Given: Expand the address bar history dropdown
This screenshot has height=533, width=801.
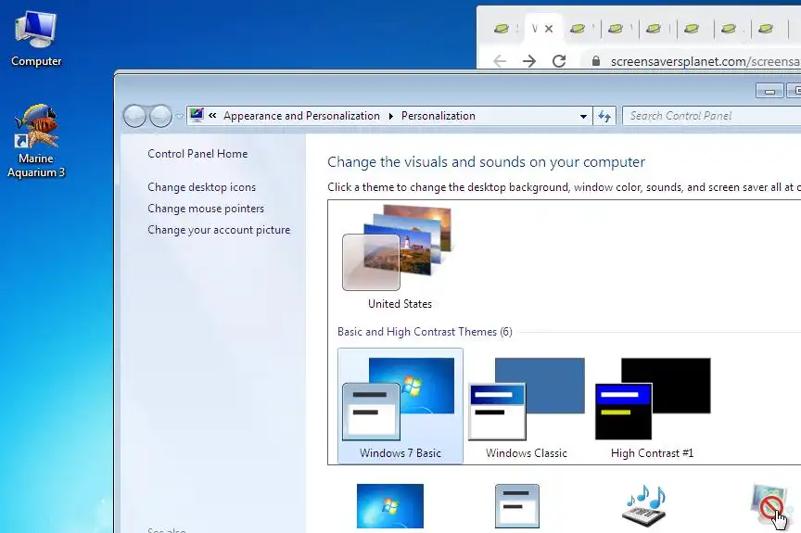Looking at the screenshot, I should 583,117.
